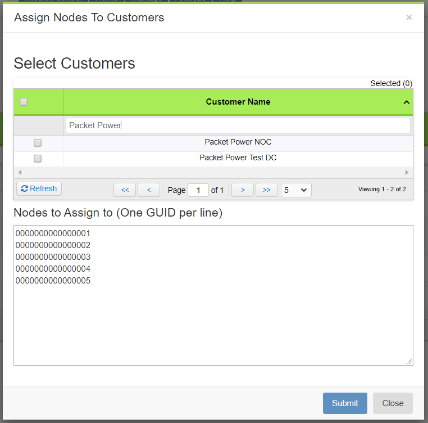Jump to the last page of customers

point(267,190)
